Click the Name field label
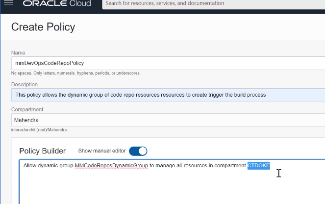The width and height of the screenshot is (325, 204). tap(18, 53)
